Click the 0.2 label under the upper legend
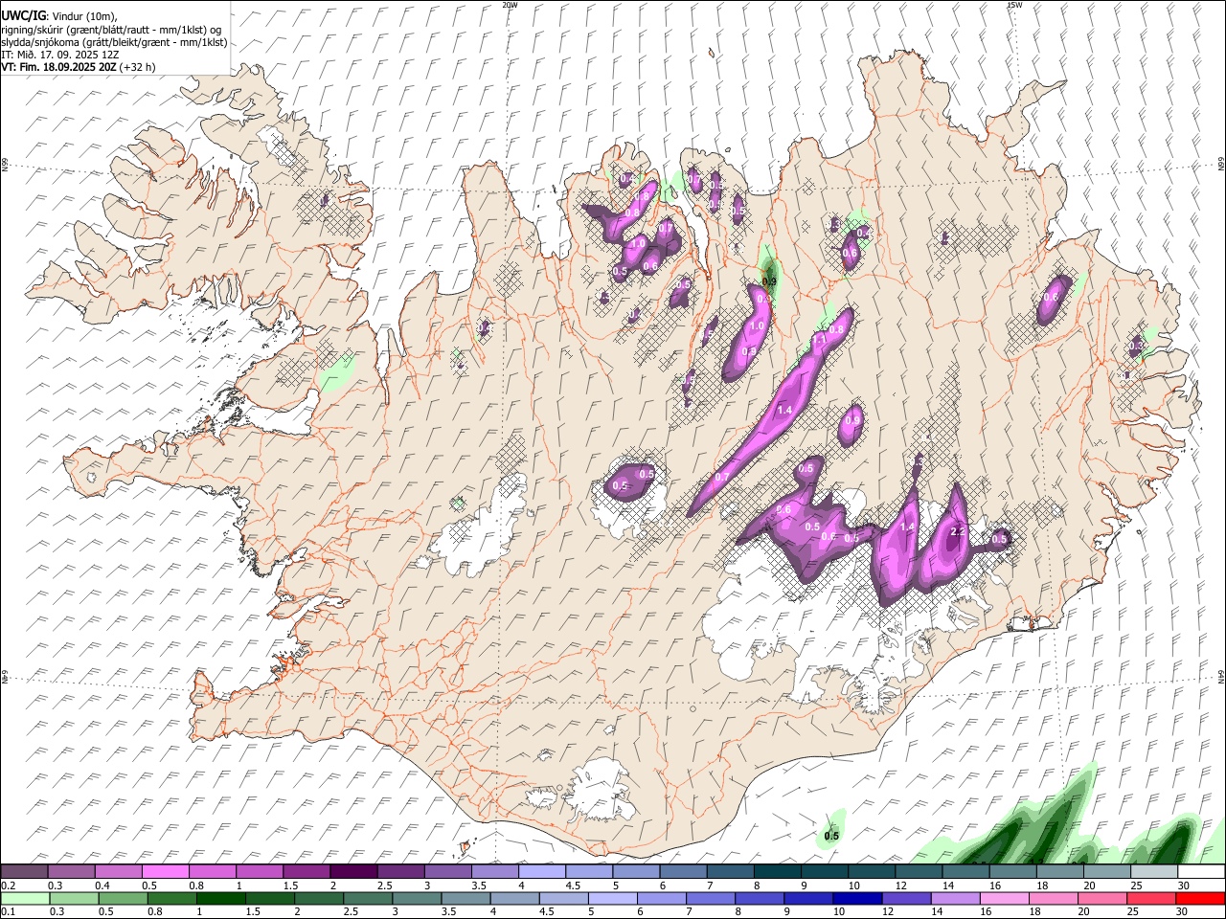This screenshot has height=919, width=1226. click(8, 885)
